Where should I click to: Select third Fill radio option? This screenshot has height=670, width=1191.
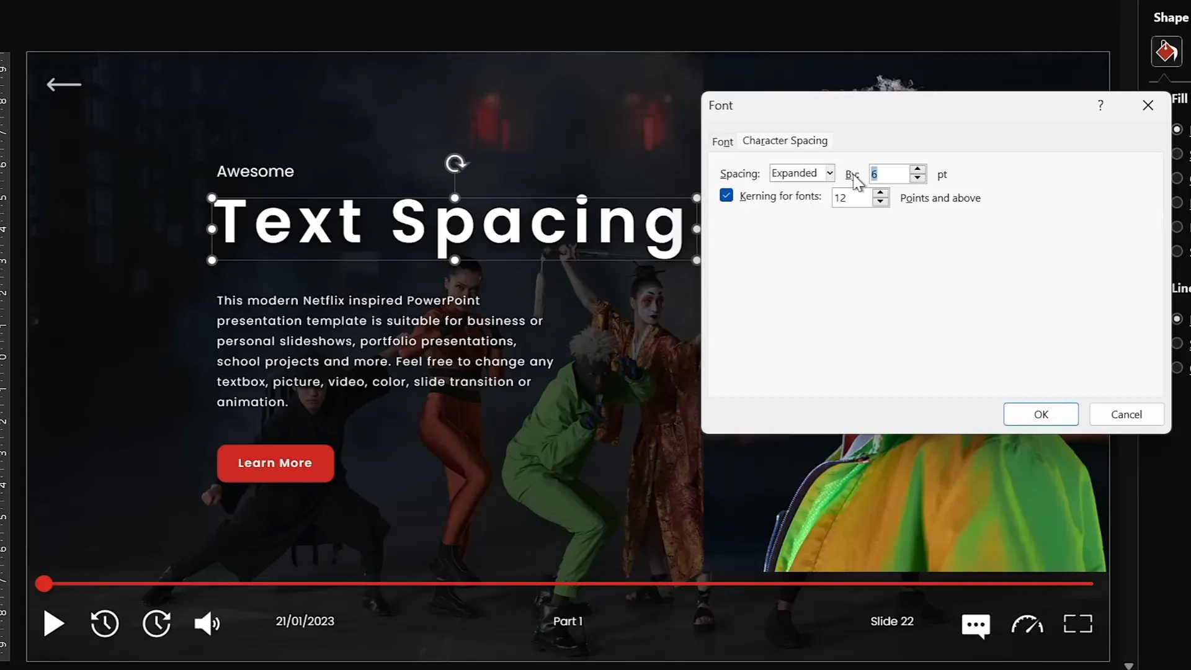tap(1177, 178)
